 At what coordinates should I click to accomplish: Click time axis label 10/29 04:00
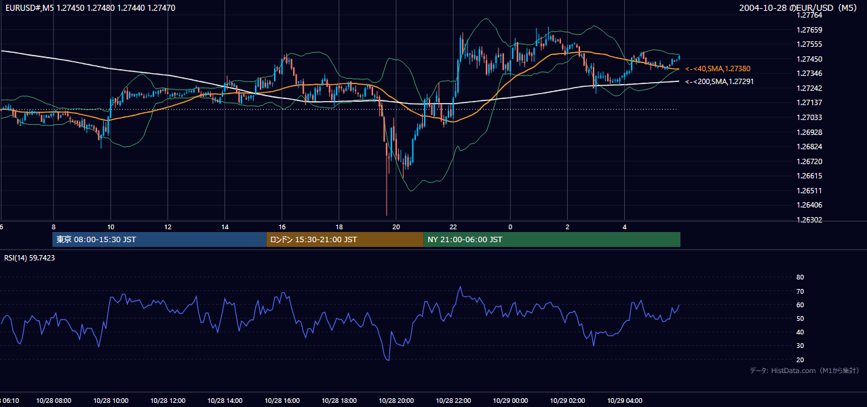click(624, 401)
